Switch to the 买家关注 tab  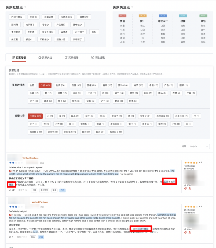(45, 58)
